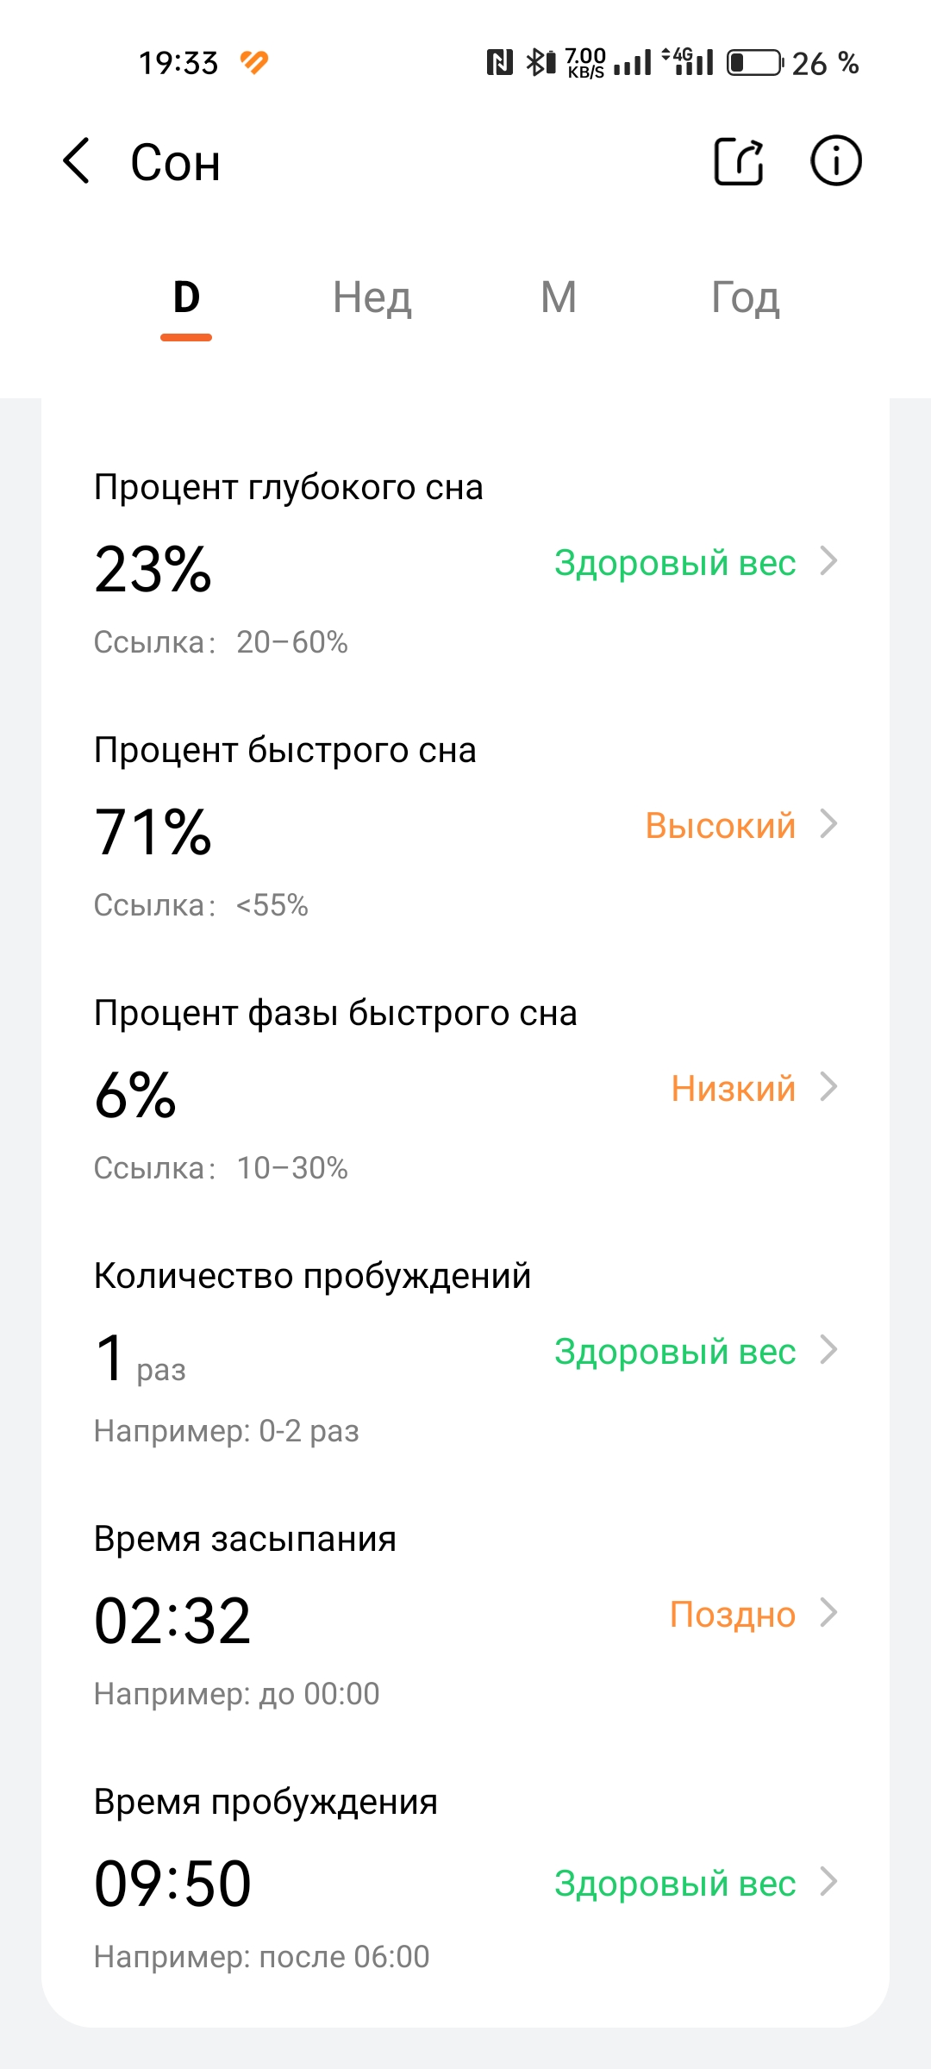
Task: Switch to the М month tab
Action: pyautogui.click(x=559, y=297)
